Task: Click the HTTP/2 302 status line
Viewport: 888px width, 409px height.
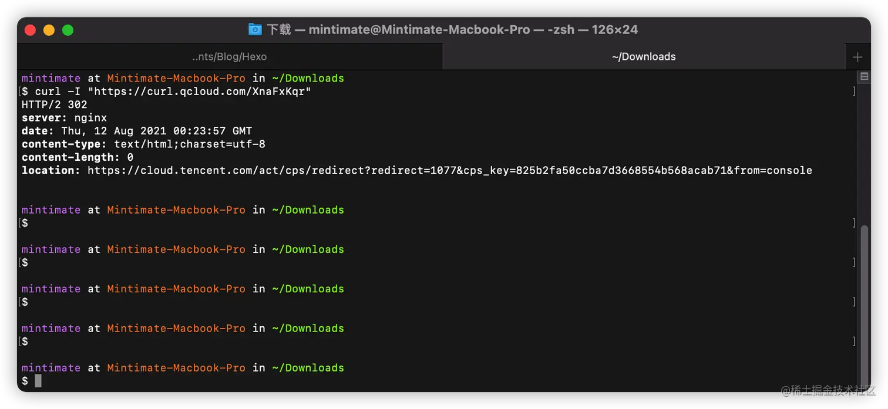Action: tap(55, 104)
